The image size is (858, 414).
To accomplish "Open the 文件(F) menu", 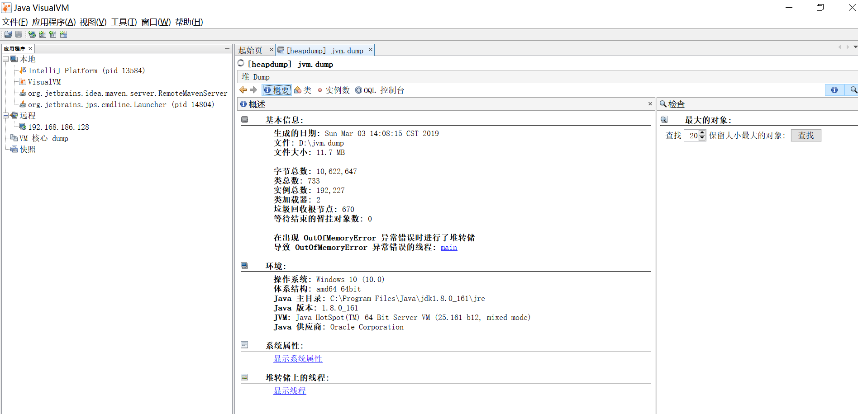I will click(x=15, y=22).
